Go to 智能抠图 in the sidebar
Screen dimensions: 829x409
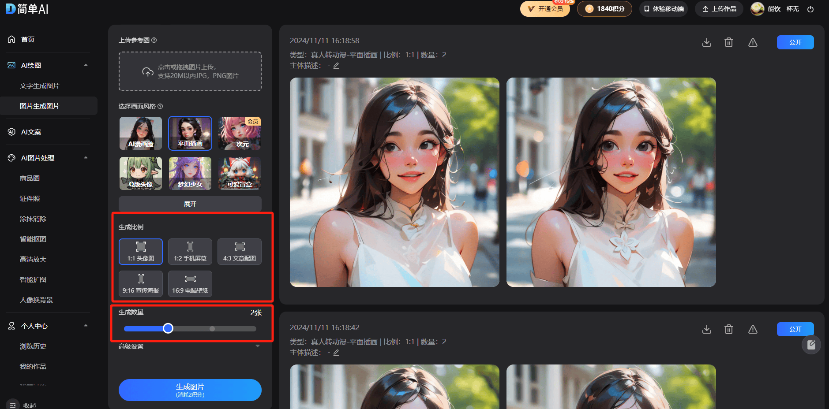click(x=33, y=239)
